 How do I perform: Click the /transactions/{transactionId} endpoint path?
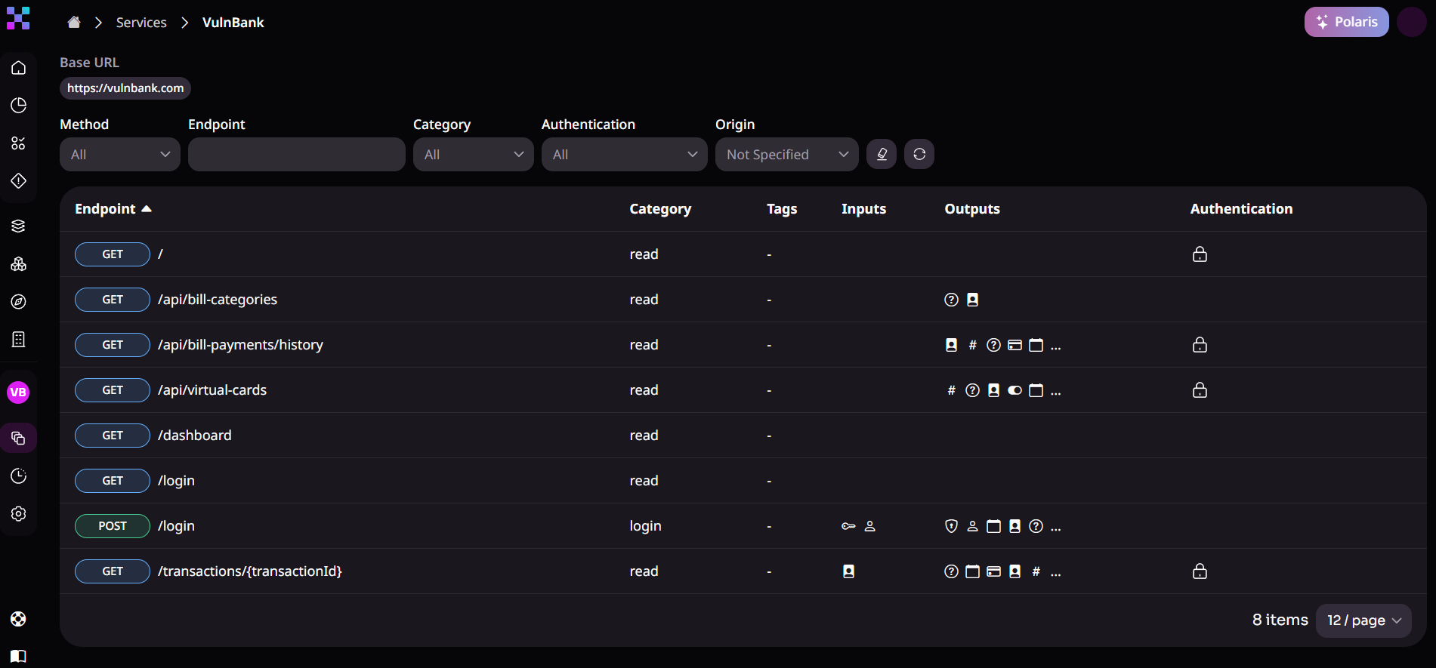(250, 571)
